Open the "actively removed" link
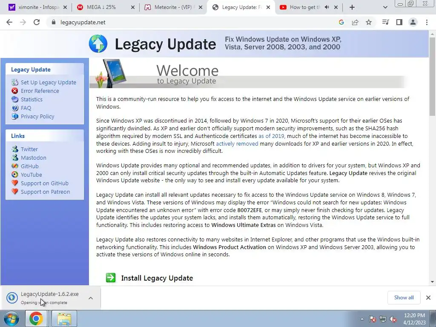The width and height of the screenshot is (436, 327). pyautogui.click(x=237, y=143)
